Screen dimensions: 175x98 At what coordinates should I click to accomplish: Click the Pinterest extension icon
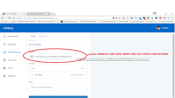point(161,18)
